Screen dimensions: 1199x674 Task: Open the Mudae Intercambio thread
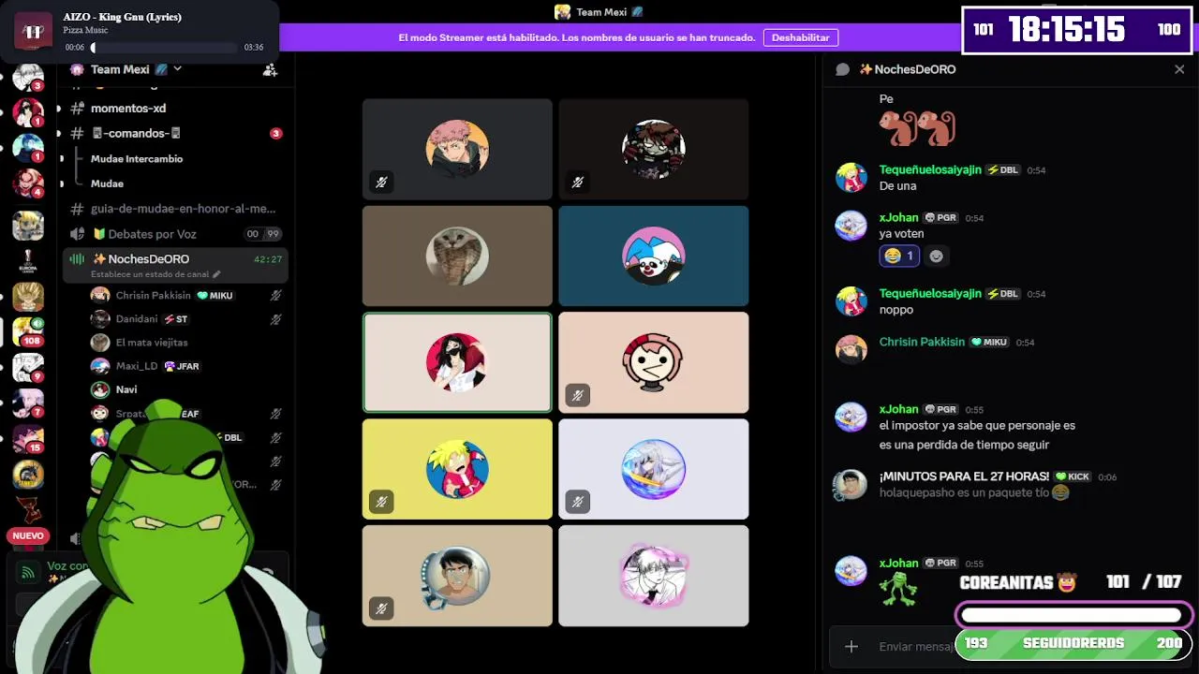pyautogui.click(x=137, y=159)
